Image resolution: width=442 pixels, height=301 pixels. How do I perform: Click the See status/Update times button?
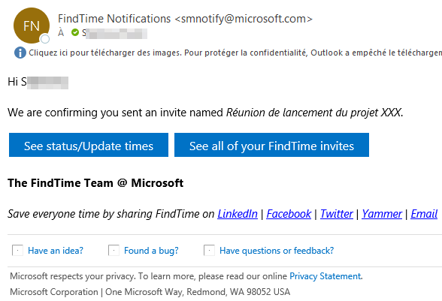tap(89, 145)
